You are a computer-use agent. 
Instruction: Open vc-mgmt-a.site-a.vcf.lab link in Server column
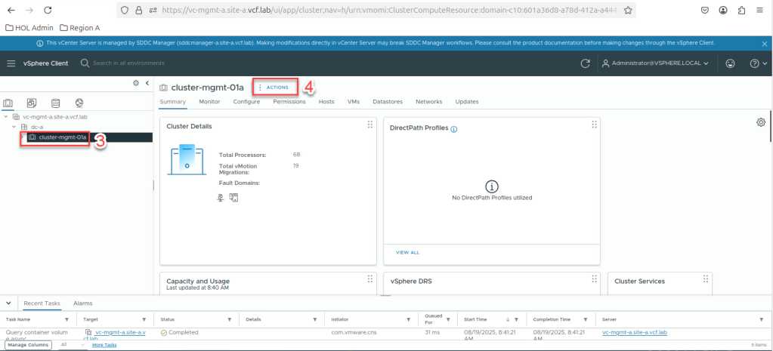(635, 333)
